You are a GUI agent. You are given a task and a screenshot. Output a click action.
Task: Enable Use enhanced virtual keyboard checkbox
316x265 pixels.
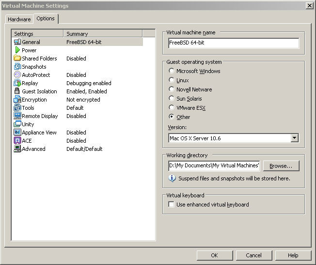tap(171, 204)
